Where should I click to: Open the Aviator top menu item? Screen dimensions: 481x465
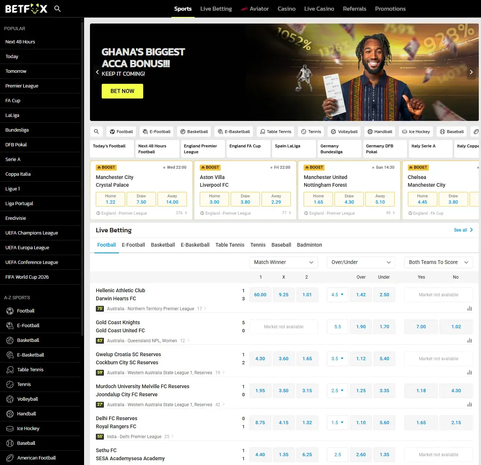pos(255,8)
